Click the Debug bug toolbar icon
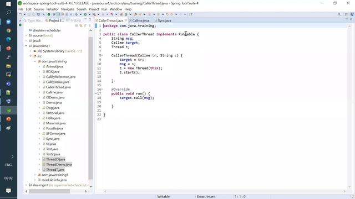 (x=77, y=14)
